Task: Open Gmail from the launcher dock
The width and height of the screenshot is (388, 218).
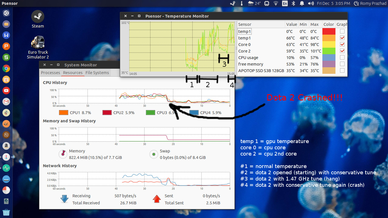Action: click(x=6, y=101)
